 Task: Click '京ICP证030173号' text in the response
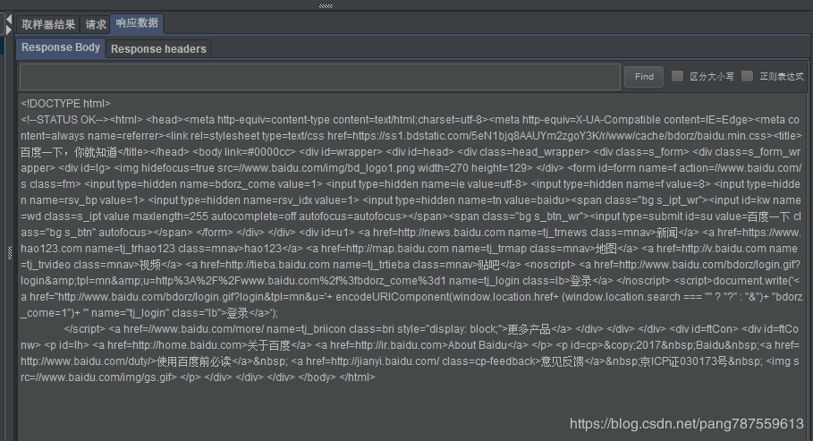(x=683, y=361)
